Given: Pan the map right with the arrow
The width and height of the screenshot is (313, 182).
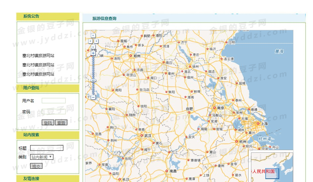Looking at the screenshot, I should (x=96, y=41).
